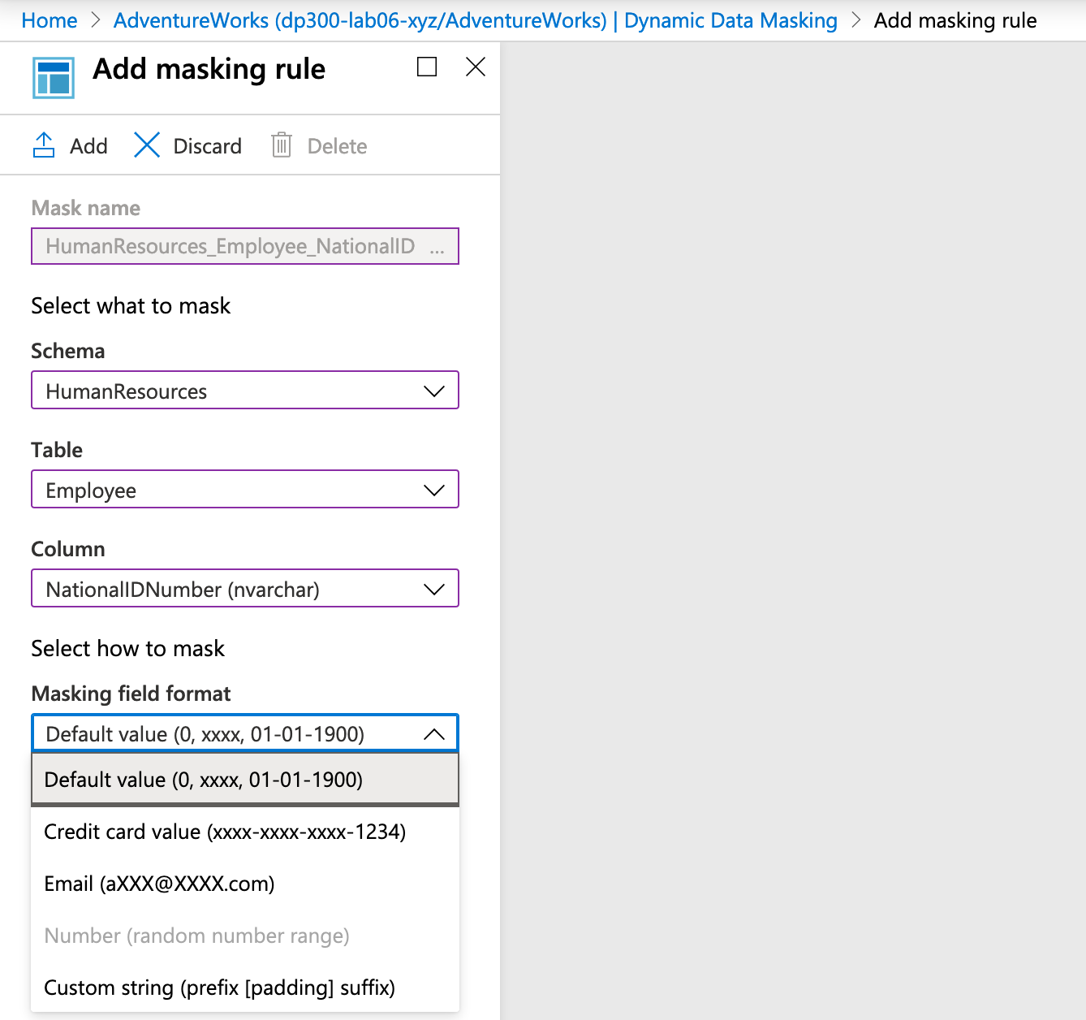Maximize the Add masking rule pane
The height and width of the screenshot is (1020, 1086).
425,67
